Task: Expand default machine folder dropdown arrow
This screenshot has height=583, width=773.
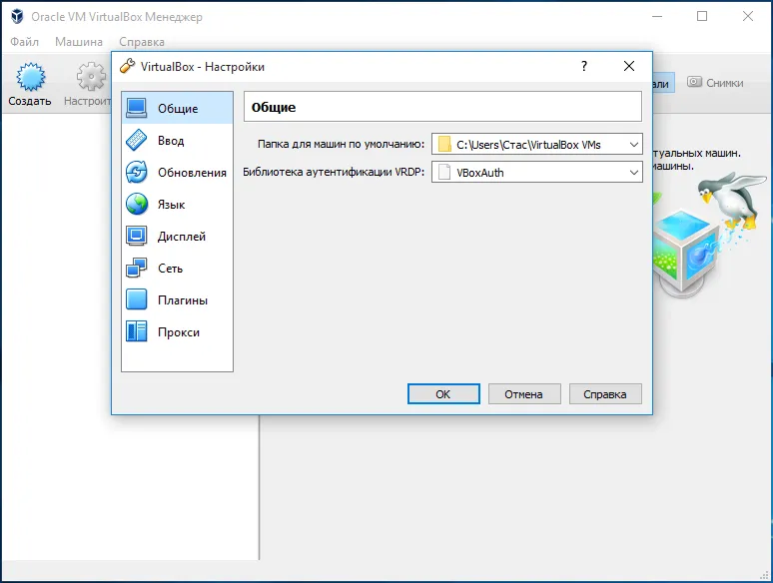Action: [x=634, y=145]
